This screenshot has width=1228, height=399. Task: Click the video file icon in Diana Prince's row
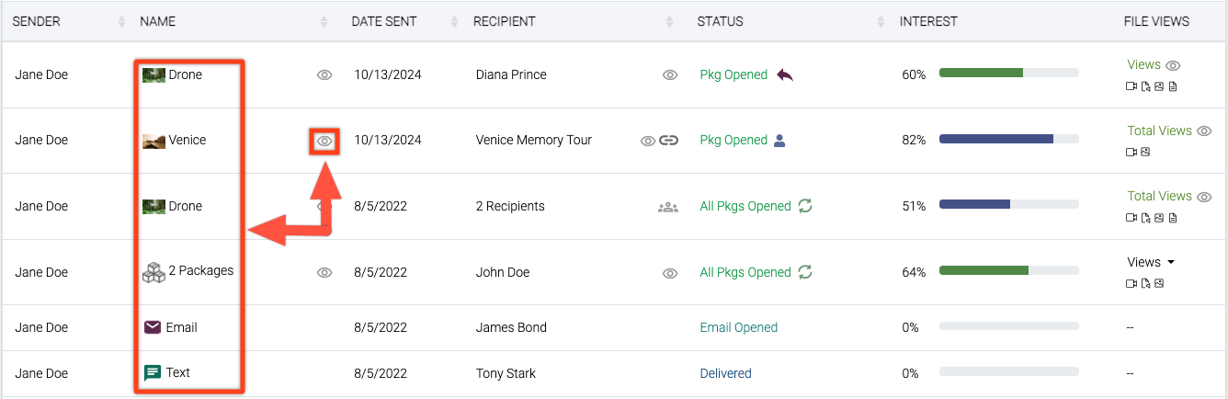click(x=1131, y=86)
